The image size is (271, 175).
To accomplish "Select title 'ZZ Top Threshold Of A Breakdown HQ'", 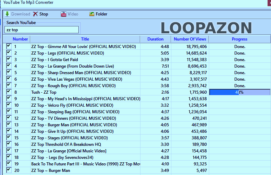I will click(66, 144).
